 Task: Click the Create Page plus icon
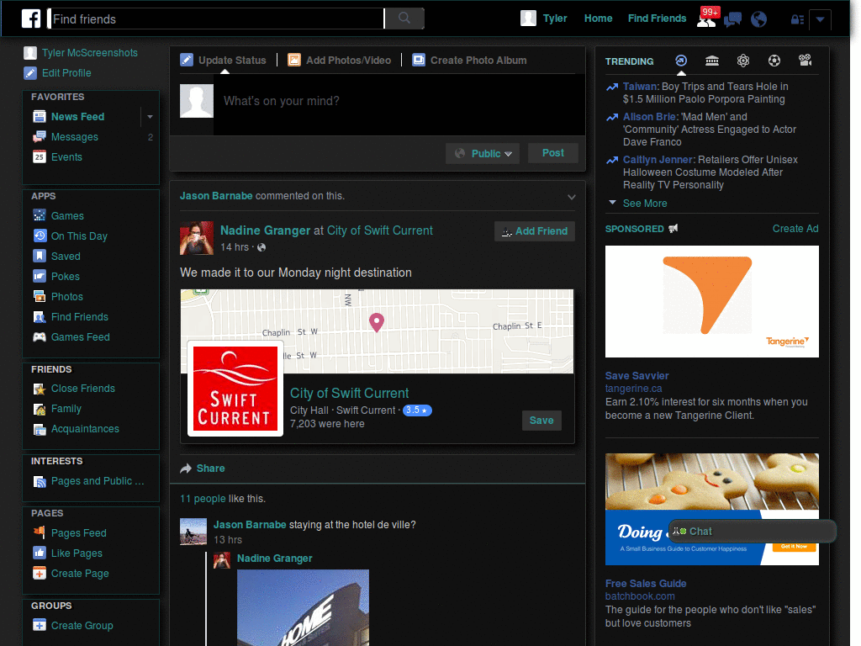pyautogui.click(x=40, y=573)
